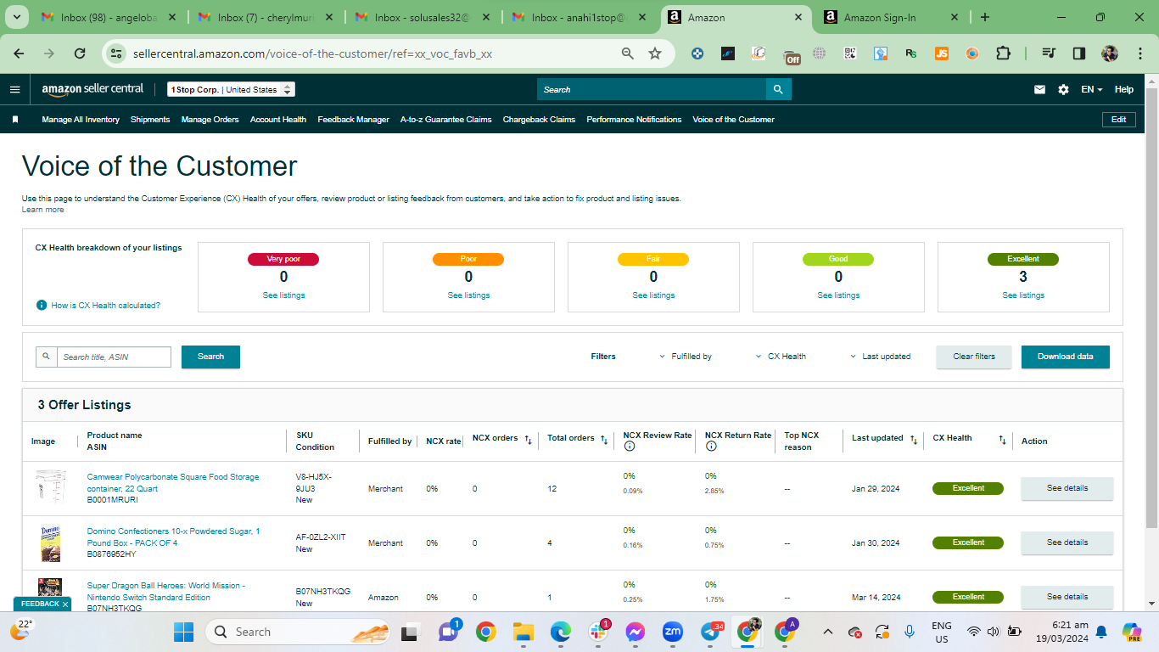Open the 1Stop Corp. United States account switcher
Screen dimensions: 1159x652
[x=231, y=90]
